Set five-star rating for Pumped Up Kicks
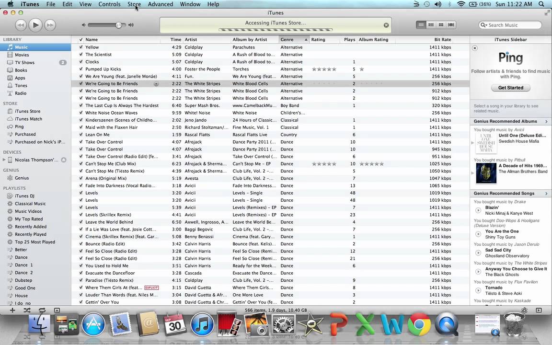This screenshot has height=345, width=552. 334,69
